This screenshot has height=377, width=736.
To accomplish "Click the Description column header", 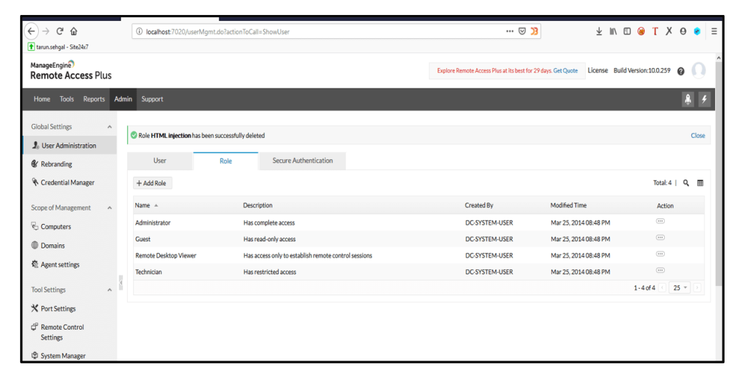I will [x=258, y=205].
